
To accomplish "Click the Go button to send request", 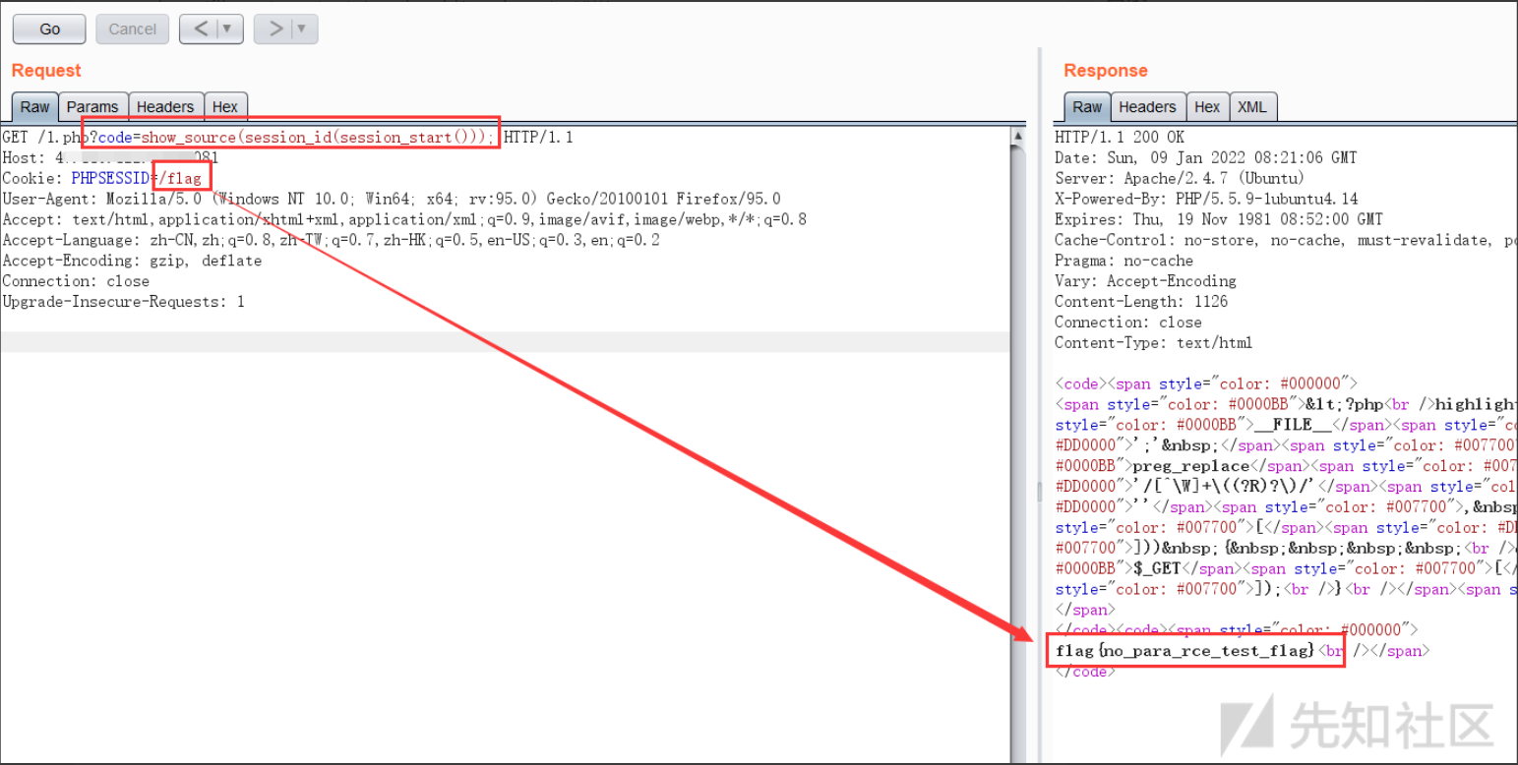I will coord(49,29).
